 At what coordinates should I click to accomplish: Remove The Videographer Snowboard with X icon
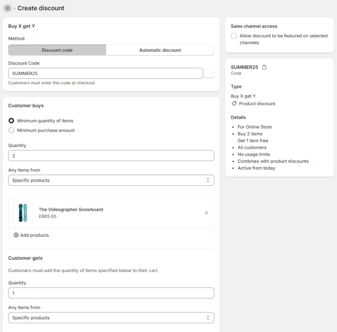point(206,213)
